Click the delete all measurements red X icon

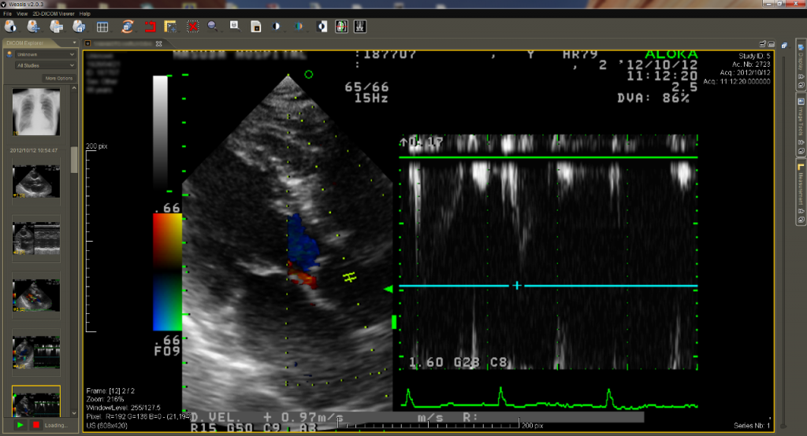pyautogui.click(x=192, y=27)
